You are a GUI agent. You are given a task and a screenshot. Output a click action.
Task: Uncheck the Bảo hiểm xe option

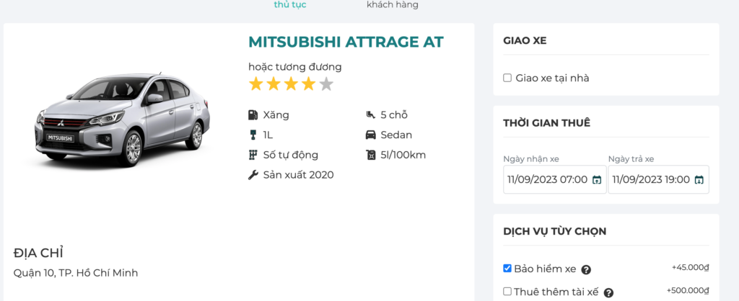(x=507, y=269)
